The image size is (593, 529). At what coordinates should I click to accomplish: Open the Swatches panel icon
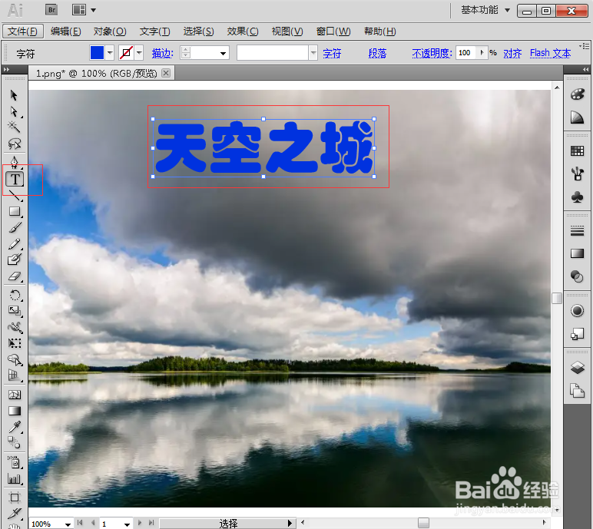(577, 151)
